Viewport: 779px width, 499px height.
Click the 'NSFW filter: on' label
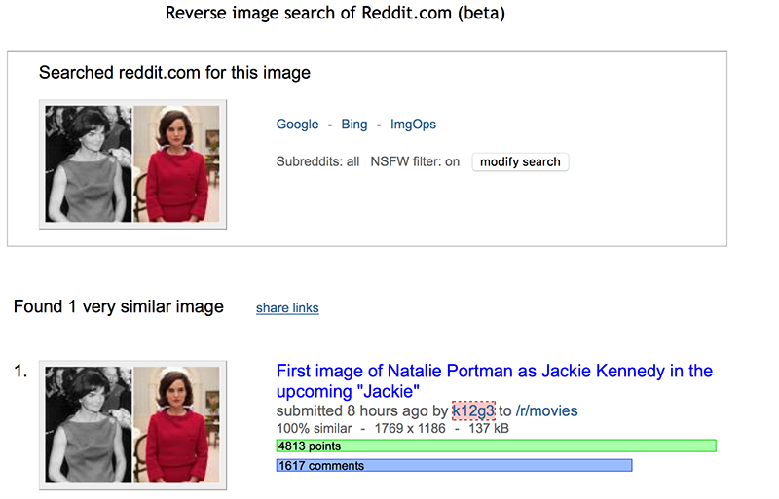point(415,162)
